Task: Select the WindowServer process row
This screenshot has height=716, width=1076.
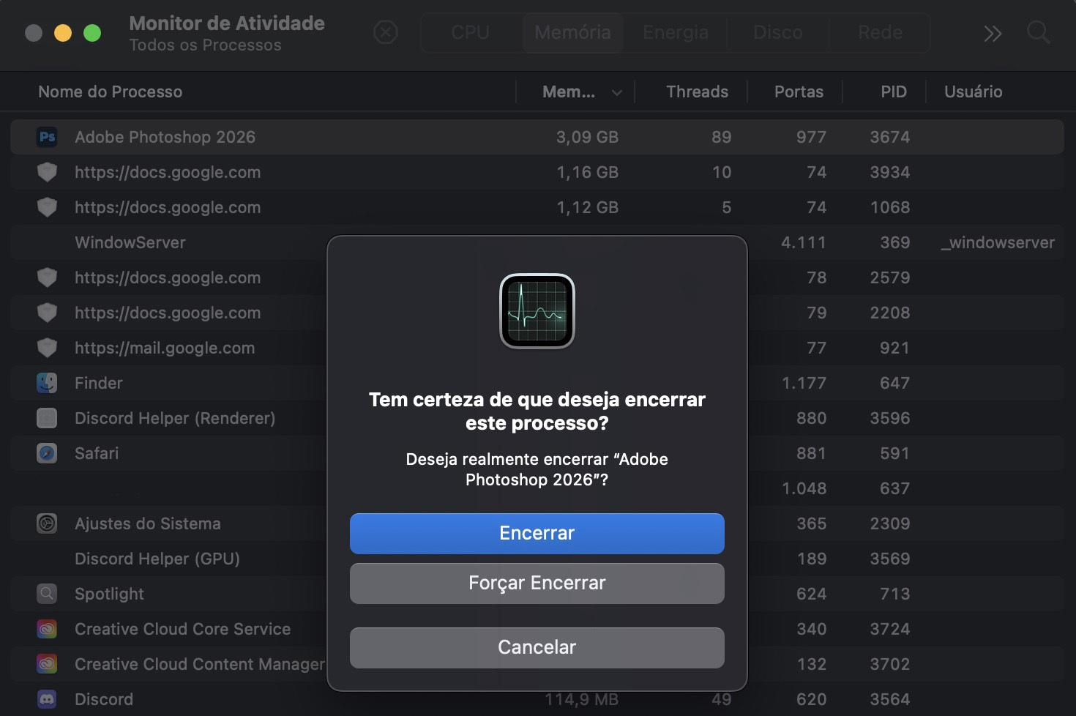Action: point(130,242)
